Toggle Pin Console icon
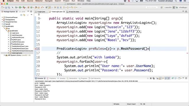The image size is (189, 106). point(172,78)
